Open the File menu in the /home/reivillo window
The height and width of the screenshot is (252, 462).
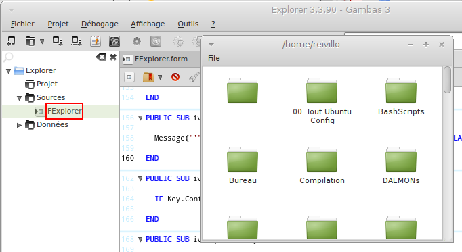coord(214,58)
